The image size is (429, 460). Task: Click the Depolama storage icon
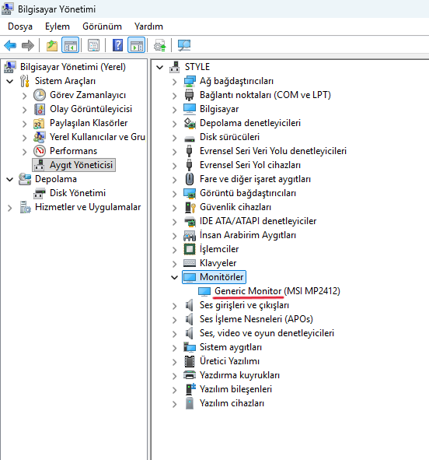25,179
